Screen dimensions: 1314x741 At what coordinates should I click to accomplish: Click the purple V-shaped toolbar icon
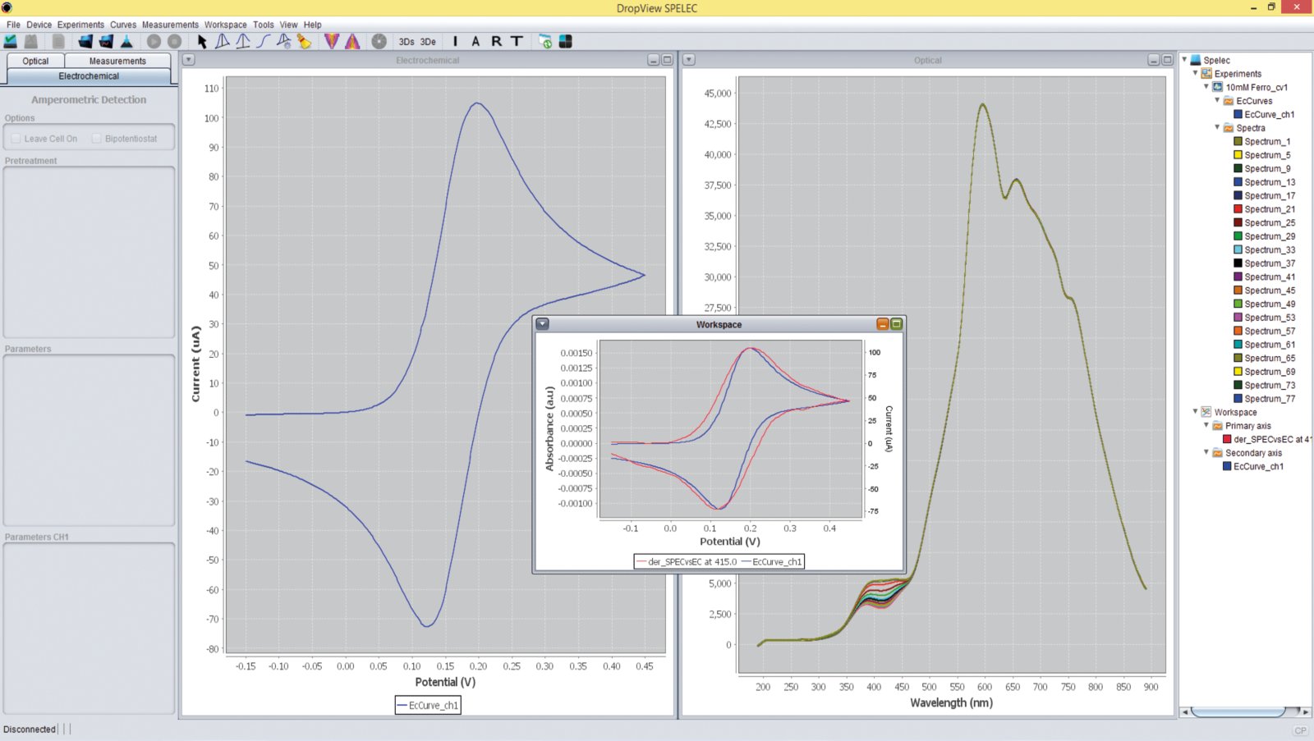point(332,41)
